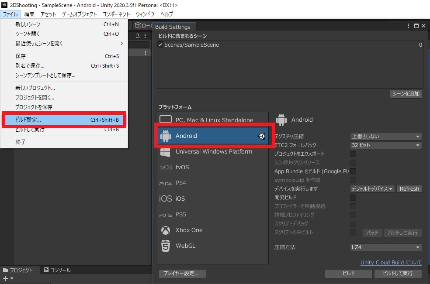The width and height of the screenshot is (430, 284).
Task: Toggle the プロファイラーを自動接続 checkbox
Action: [x=353, y=206]
